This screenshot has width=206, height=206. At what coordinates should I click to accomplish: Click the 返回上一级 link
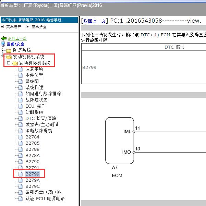[x=17, y=38]
